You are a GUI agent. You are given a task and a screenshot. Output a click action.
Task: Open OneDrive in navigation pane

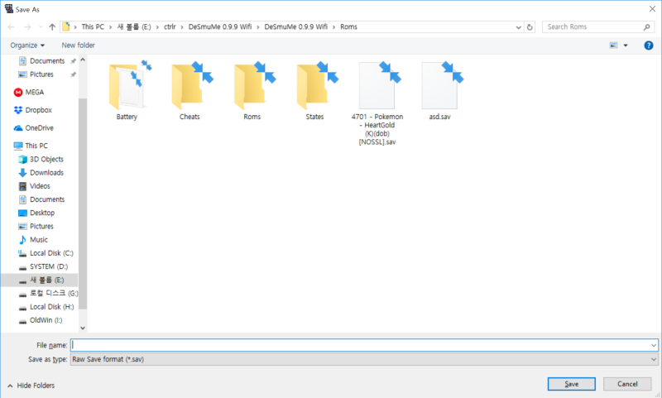pos(34,128)
